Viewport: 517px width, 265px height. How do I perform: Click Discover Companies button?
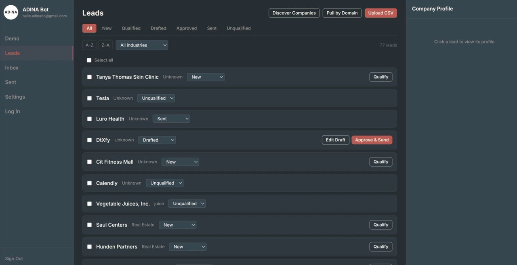pyautogui.click(x=294, y=13)
